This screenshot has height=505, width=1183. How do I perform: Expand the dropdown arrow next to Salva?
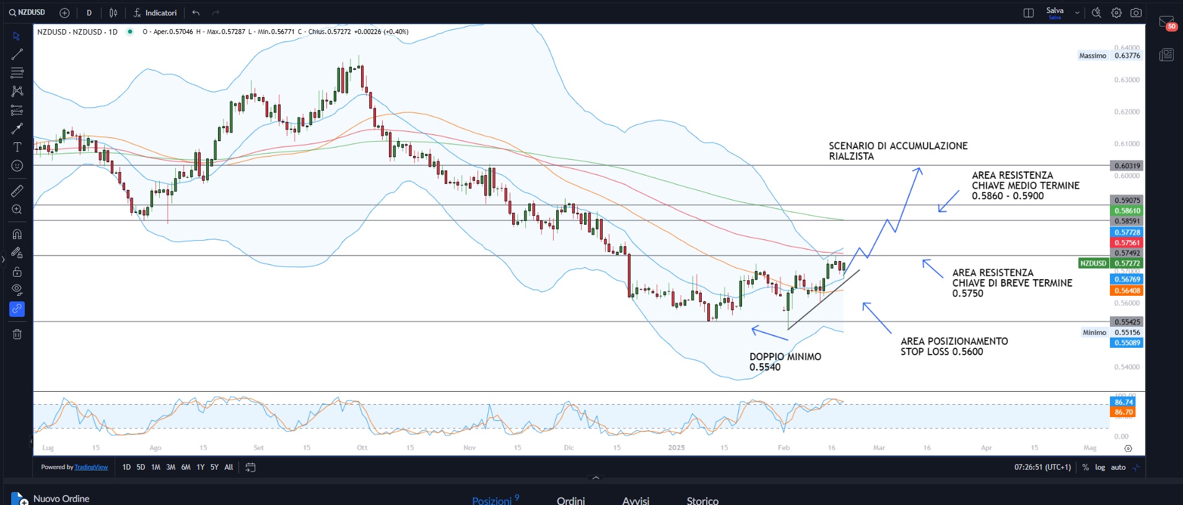[1077, 13]
